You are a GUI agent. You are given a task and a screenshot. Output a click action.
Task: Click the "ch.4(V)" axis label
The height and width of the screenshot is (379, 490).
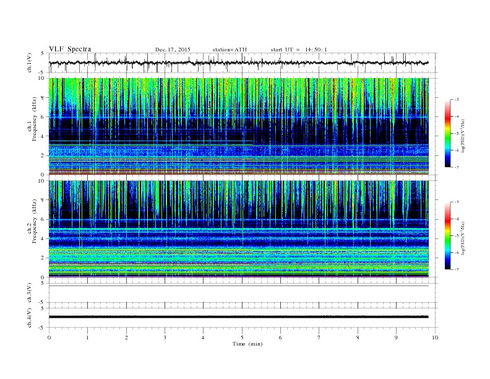tap(30, 318)
